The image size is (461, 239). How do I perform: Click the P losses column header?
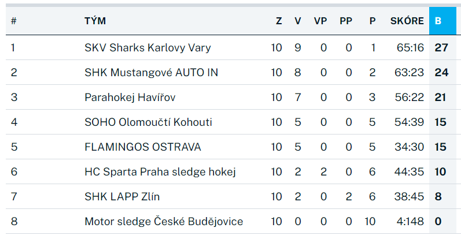coord(373,21)
